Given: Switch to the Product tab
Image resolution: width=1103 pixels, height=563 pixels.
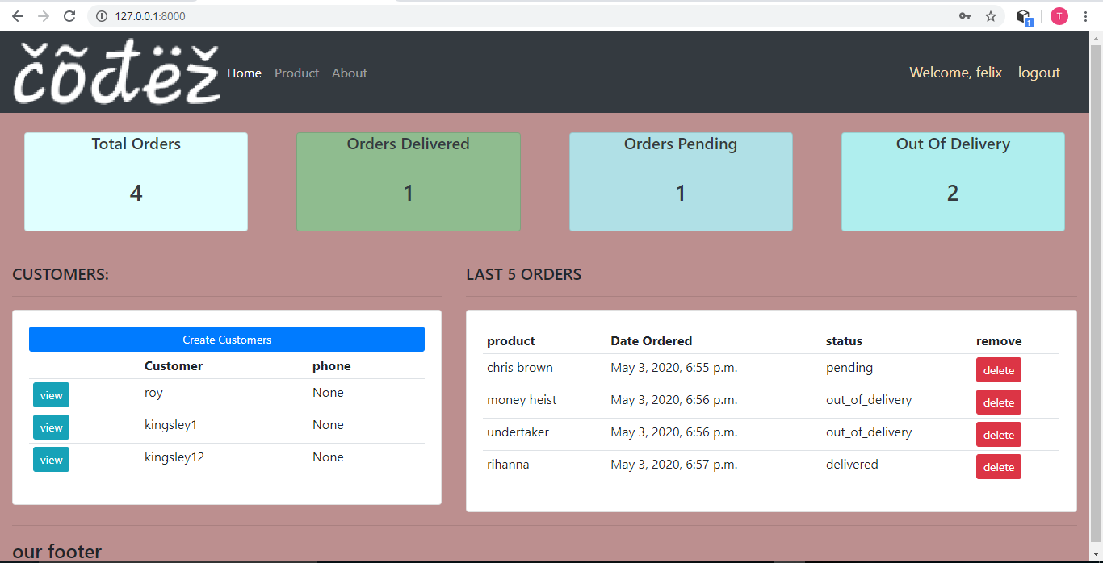Looking at the screenshot, I should (x=296, y=73).
